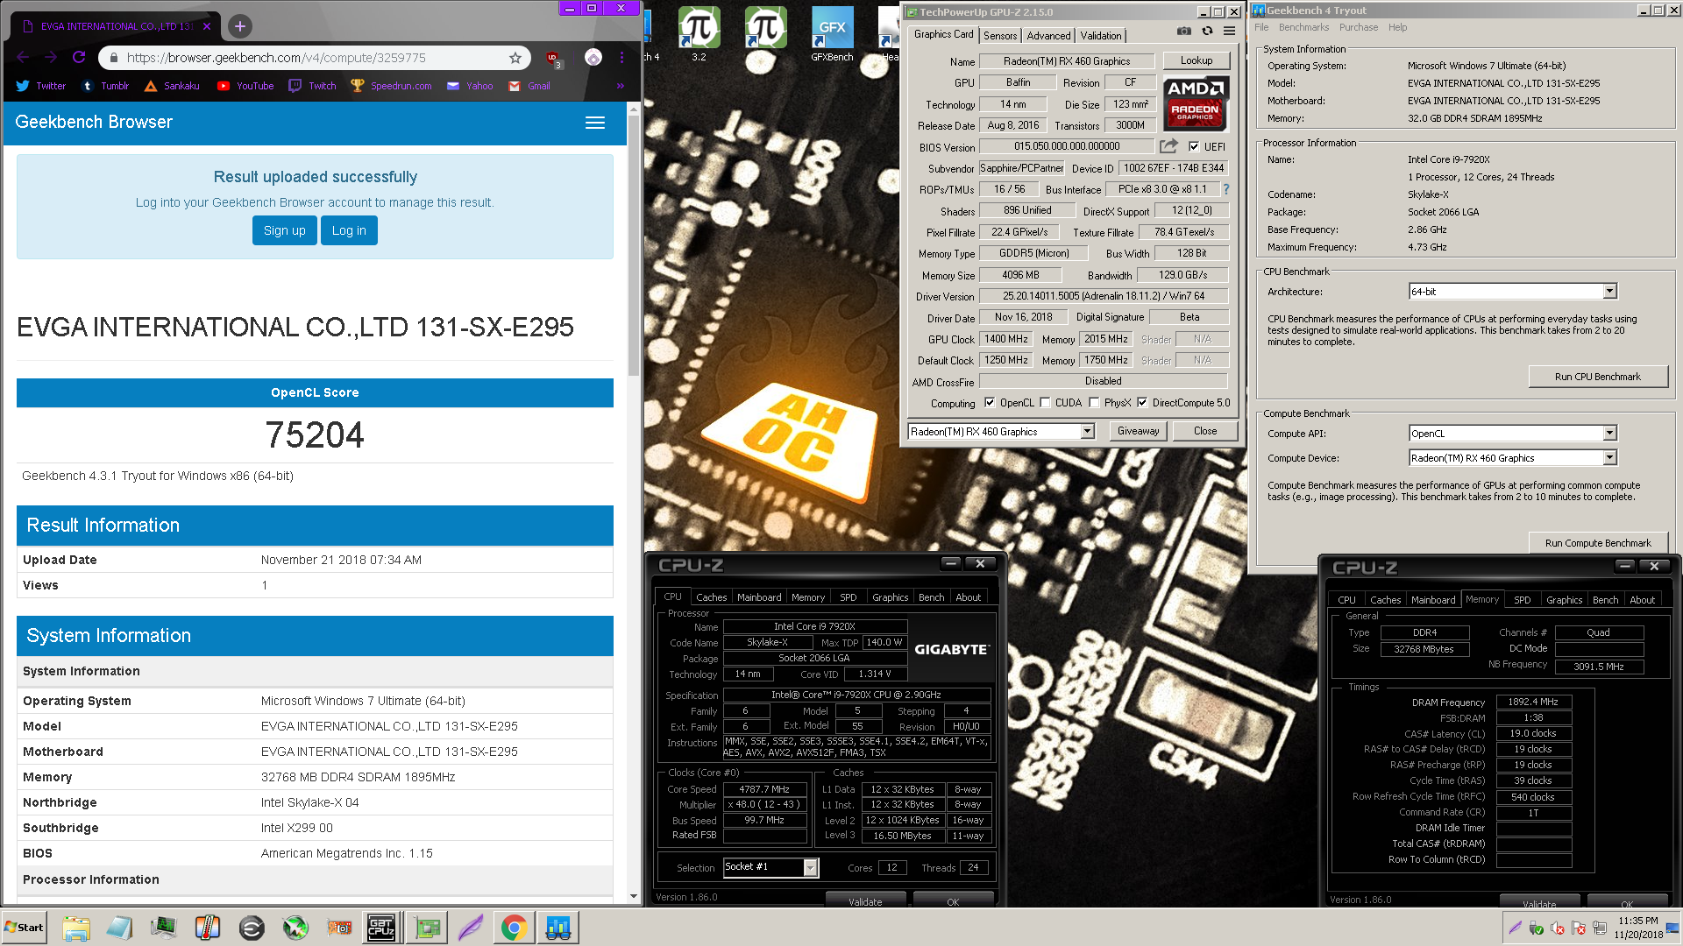Open the GBT CPU-Z taskbar item
The width and height of the screenshot is (1683, 946).
381,928
